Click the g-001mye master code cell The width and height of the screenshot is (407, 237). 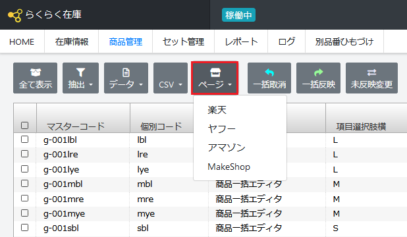pos(64,214)
